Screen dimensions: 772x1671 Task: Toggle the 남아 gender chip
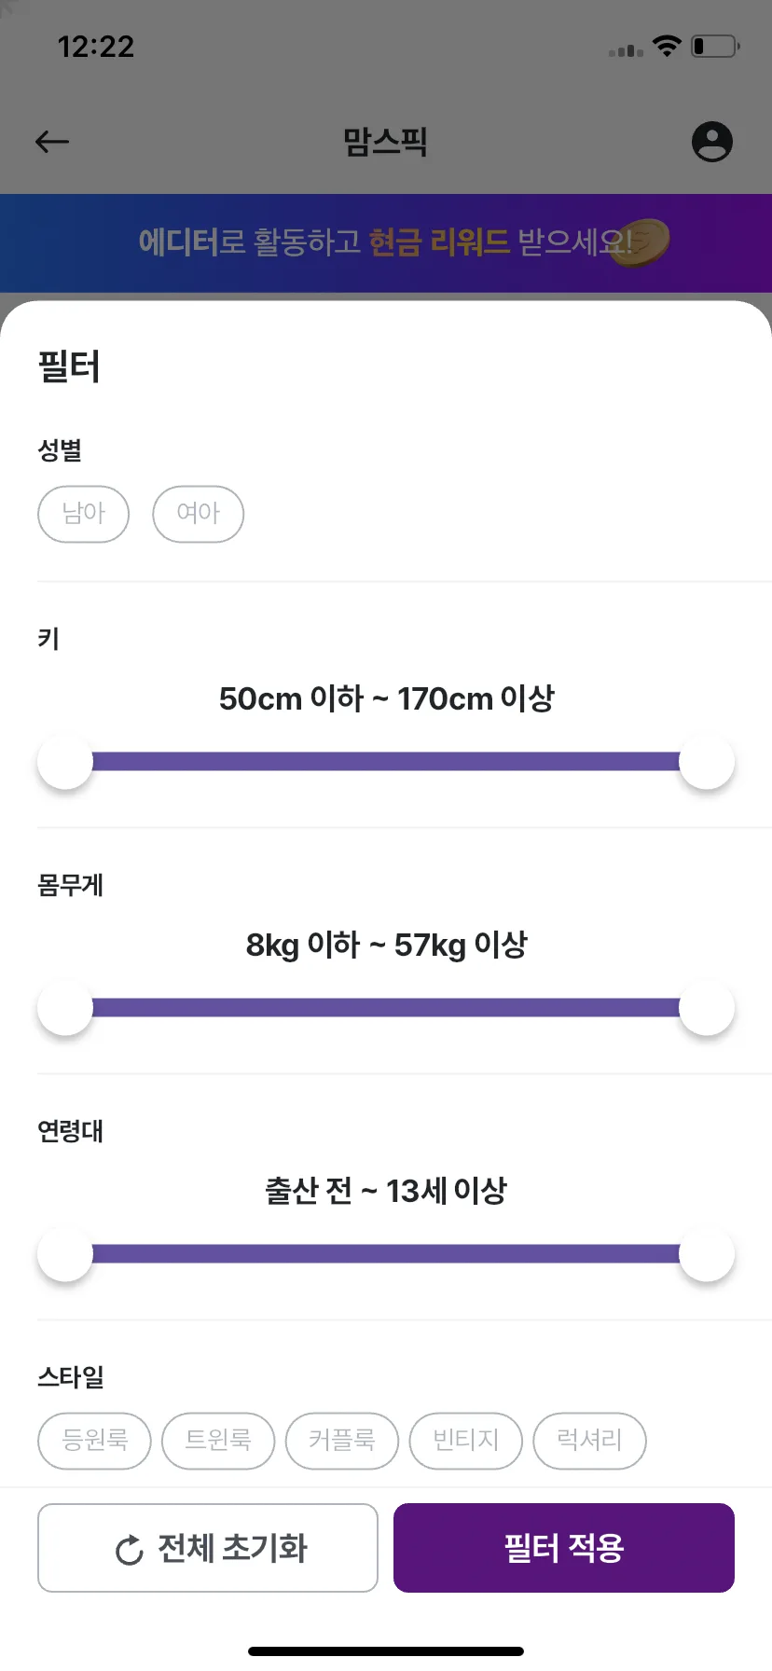point(84,514)
